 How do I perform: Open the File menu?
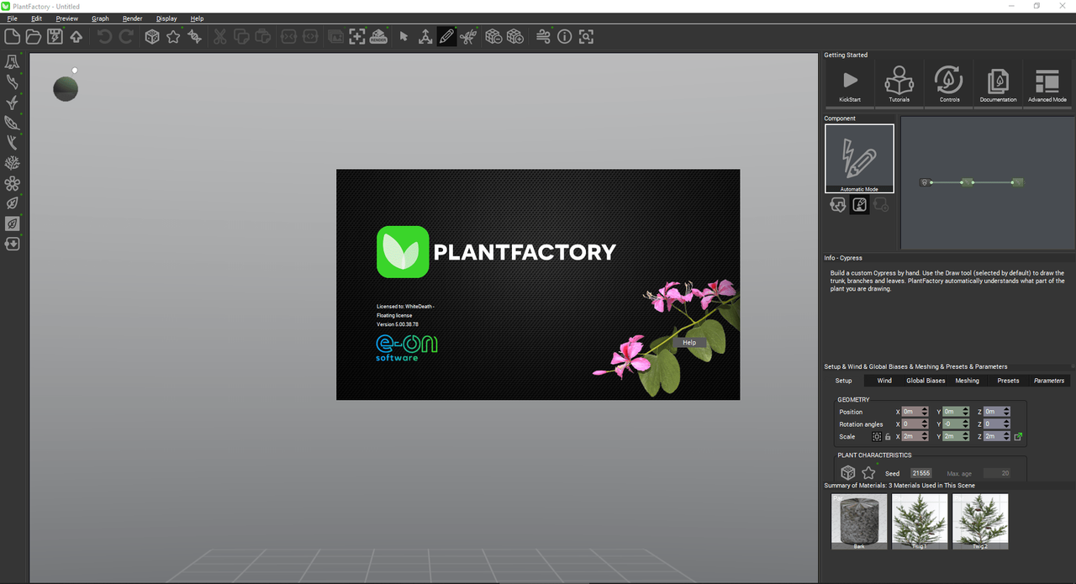tap(12, 18)
